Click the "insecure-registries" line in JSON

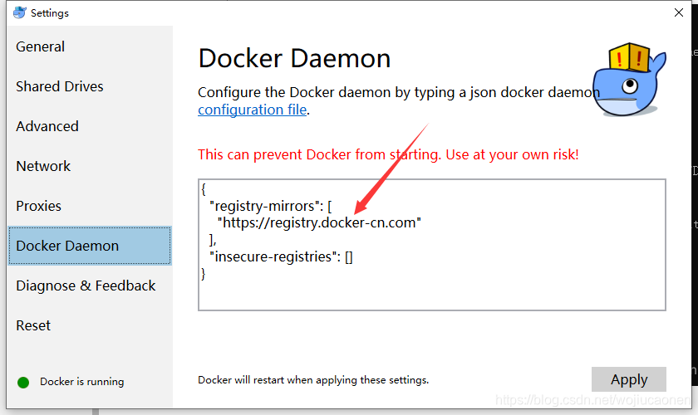pos(281,256)
